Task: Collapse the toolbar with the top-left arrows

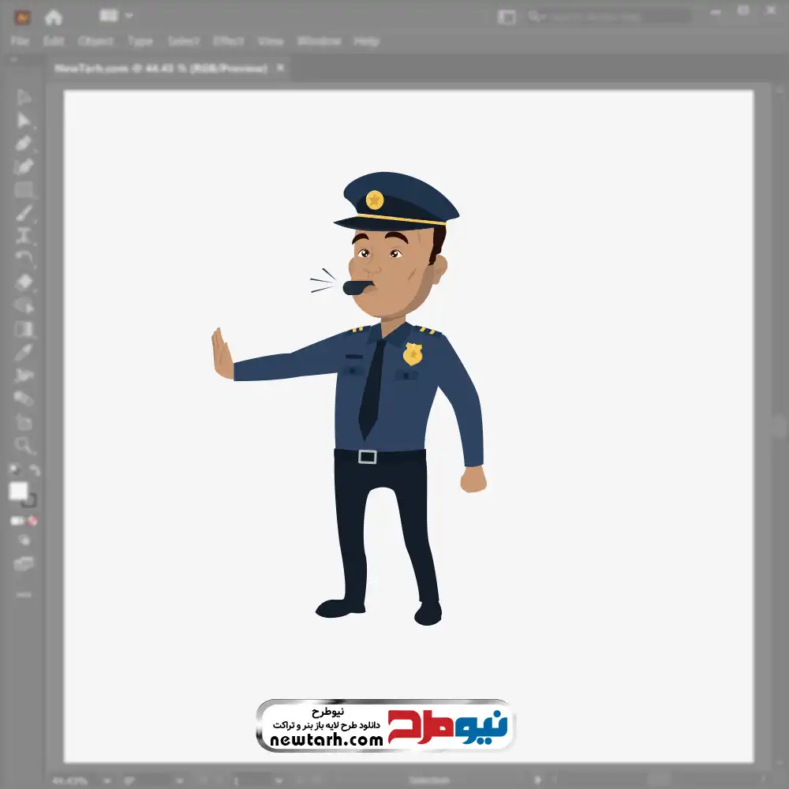Action: coord(13,59)
